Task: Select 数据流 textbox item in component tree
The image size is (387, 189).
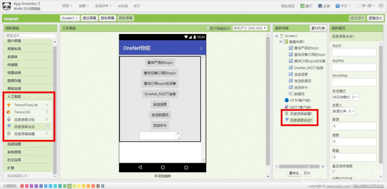Action: coord(297,94)
